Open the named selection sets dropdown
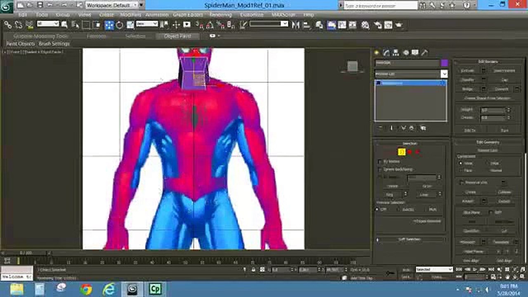The height and width of the screenshot is (297, 528). click(x=269, y=24)
